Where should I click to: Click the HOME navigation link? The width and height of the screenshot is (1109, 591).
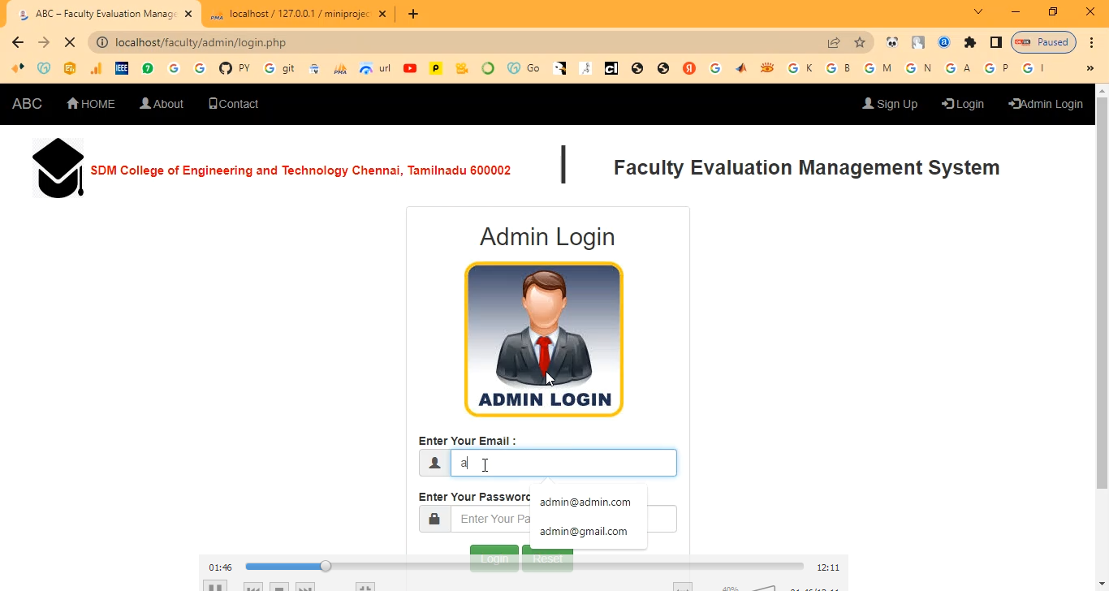click(x=91, y=104)
